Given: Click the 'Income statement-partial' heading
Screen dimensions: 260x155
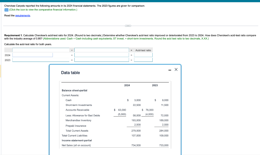Looking at the screenshot, I should (77, 140).
